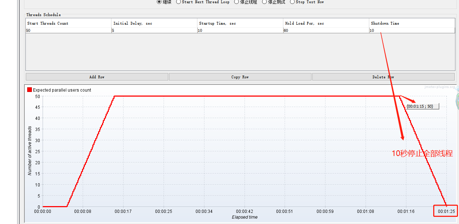The image size is (459, 224).
Task: Click the Threads Schedule group title
Action: 44,15
